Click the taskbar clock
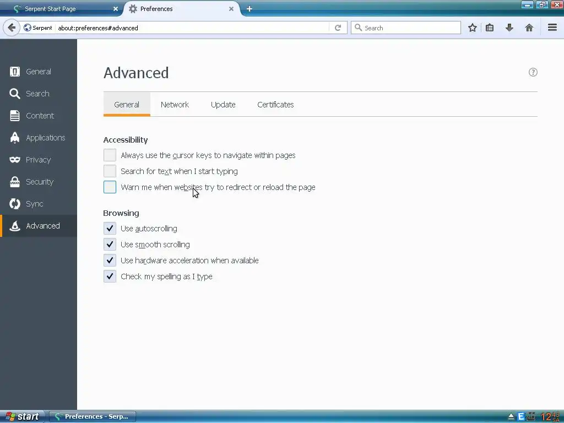Screen dimensions: 564x423 click(550, 416)
